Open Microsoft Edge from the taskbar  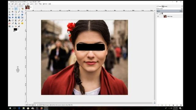[19, 108]
